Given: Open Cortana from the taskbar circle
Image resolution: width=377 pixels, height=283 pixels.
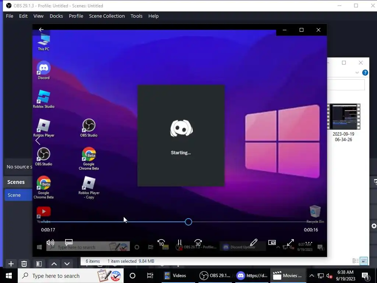Looking at the screenshot, I should [x=133, y=276].
